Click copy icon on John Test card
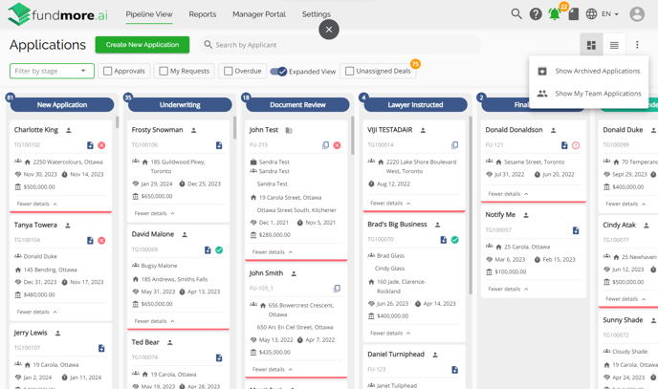The image size is (658, 389). tap(325, 145)
